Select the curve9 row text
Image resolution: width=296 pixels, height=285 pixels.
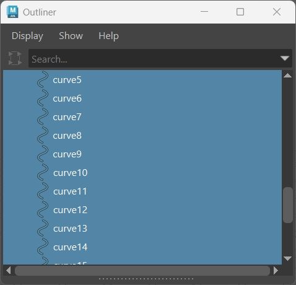[x=67, y=154]
